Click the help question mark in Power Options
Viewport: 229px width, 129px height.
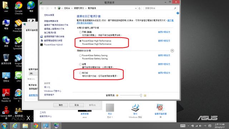(x=178, y=13)
